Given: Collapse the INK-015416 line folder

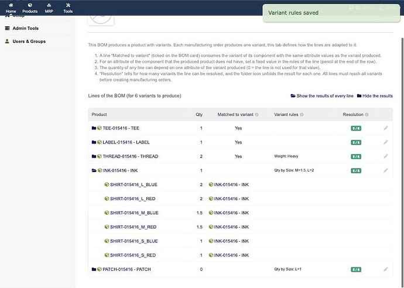Looking at the screenshot, I should pyautogui.click(x=94, y=170).
